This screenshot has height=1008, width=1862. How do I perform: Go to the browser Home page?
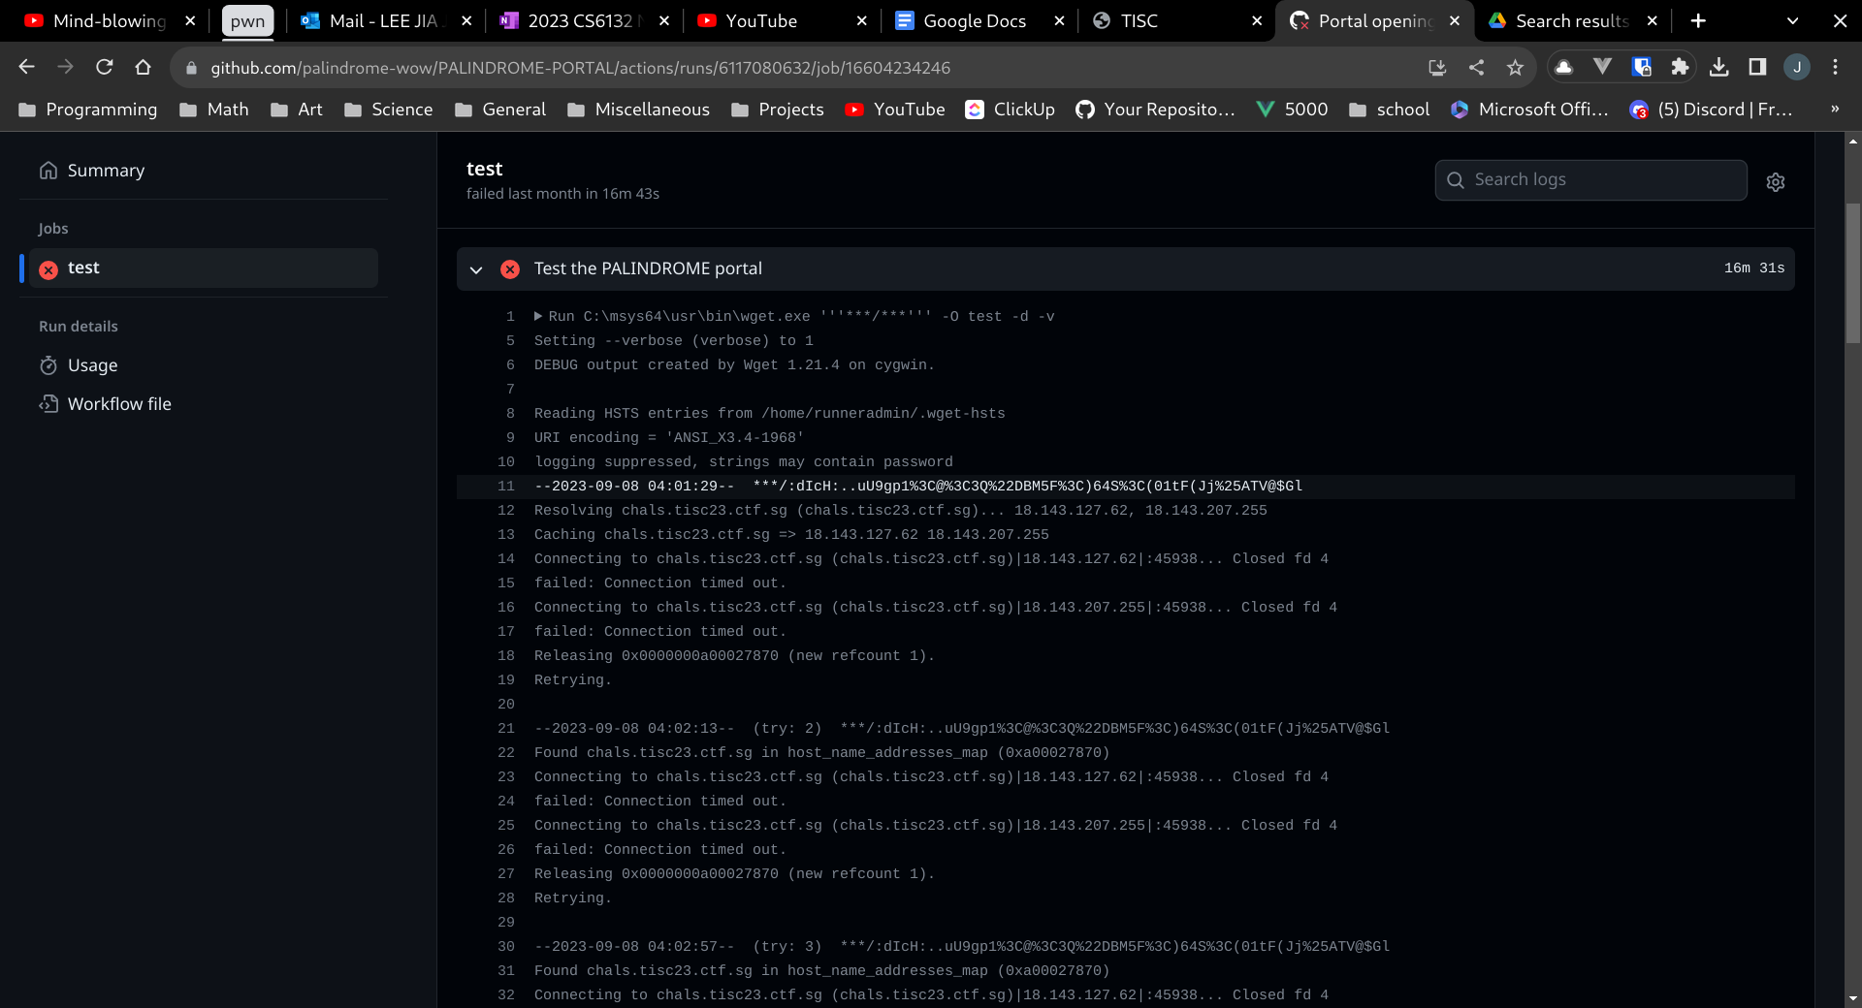(143, 67)
